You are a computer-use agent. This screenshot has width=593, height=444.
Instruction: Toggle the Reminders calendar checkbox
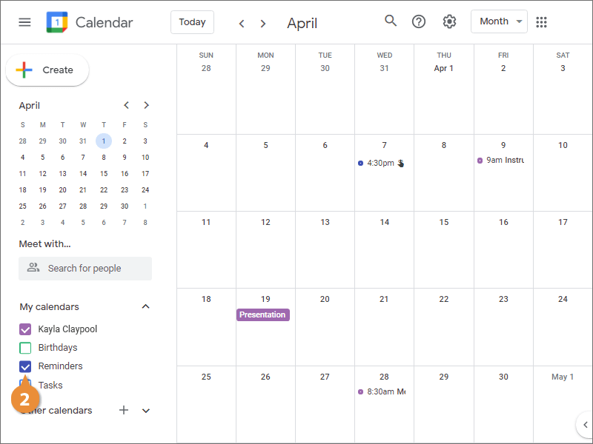tap(25, 366)
